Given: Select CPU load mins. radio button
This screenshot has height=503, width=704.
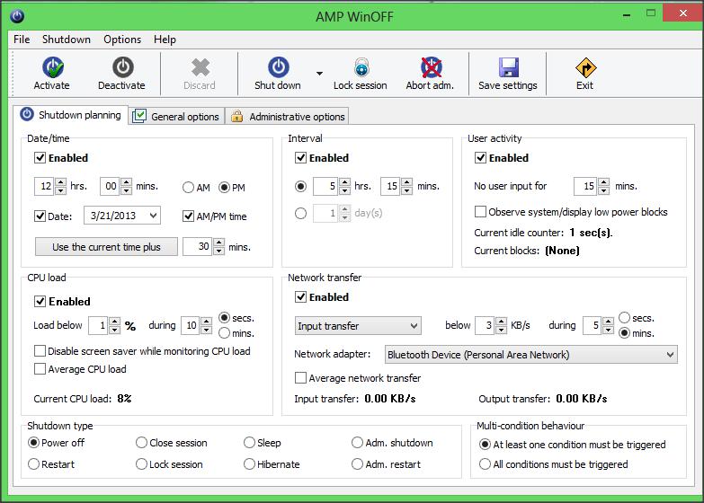Looking at the screenshot, I should (x=224, y=333).
